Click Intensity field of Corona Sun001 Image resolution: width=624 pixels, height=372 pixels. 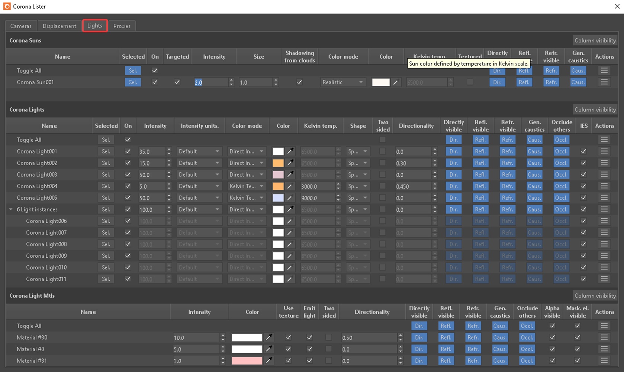211,82
